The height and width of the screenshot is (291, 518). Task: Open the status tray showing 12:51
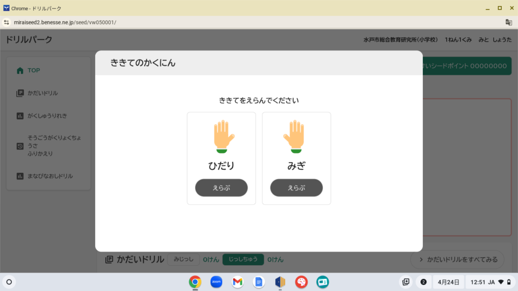pyautogui.click(x=490, y=282)
